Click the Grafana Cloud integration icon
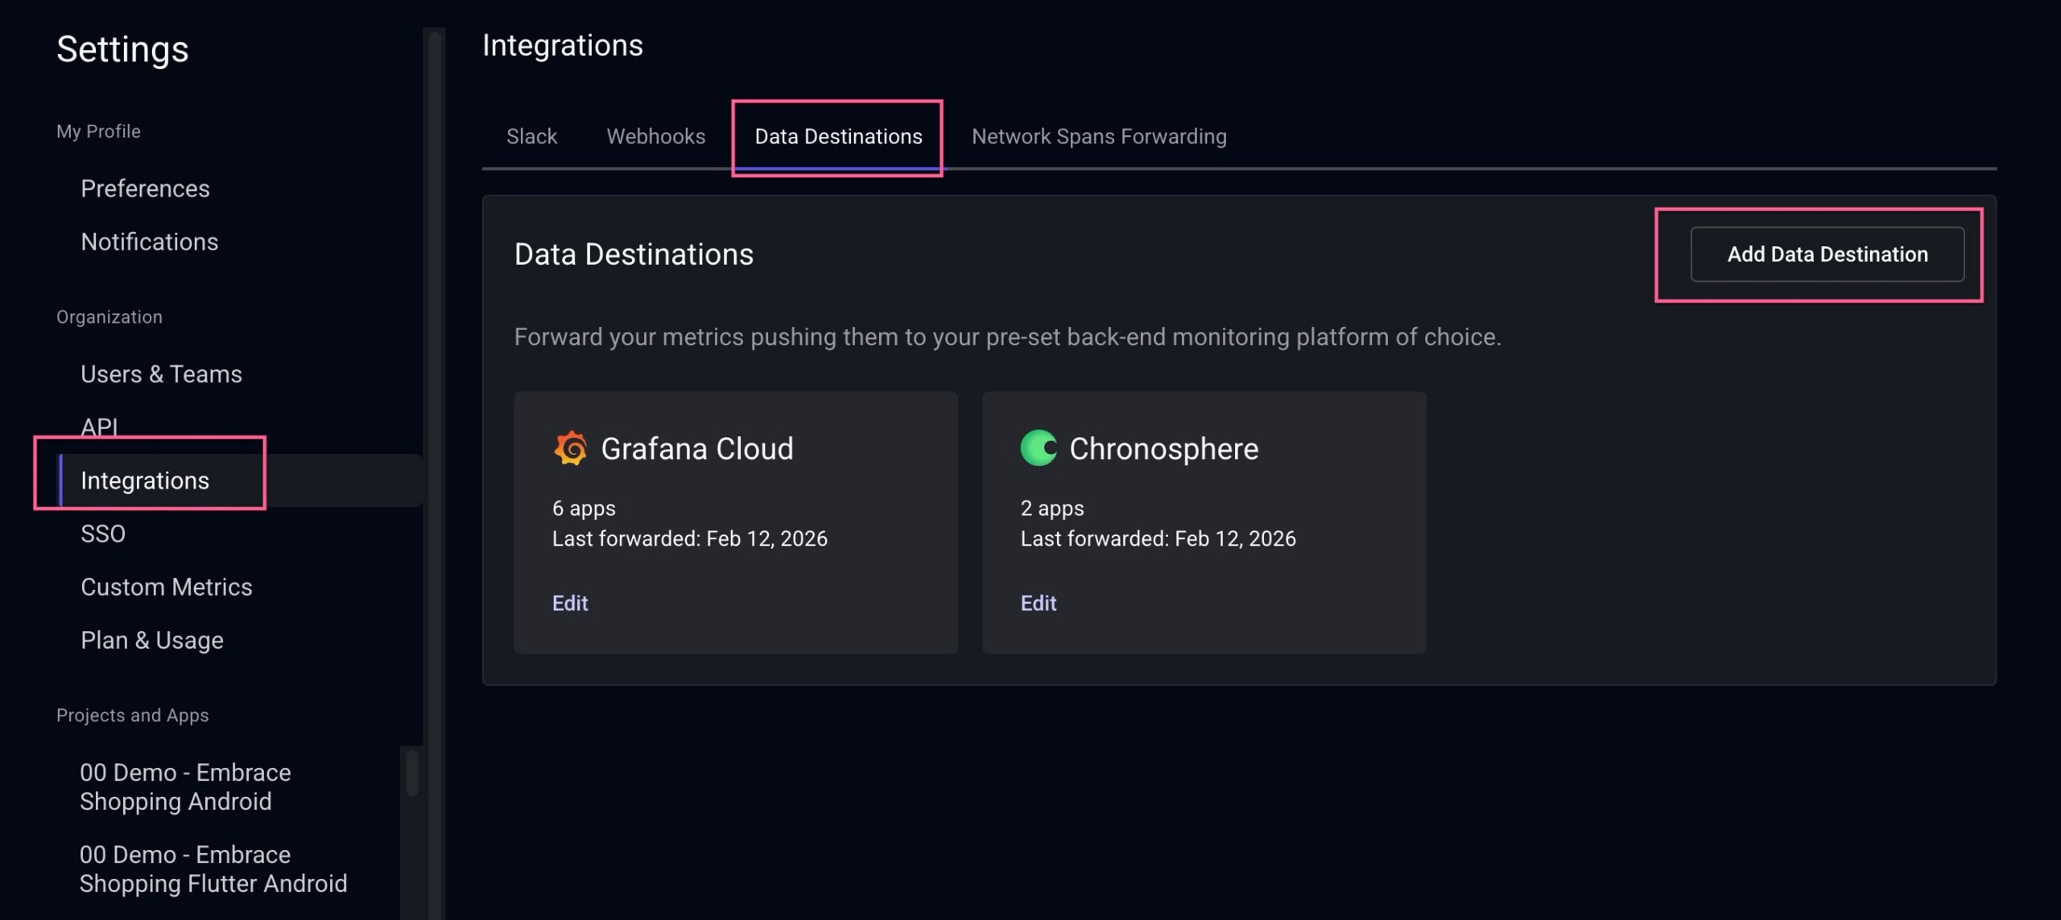 pos(571,448)
